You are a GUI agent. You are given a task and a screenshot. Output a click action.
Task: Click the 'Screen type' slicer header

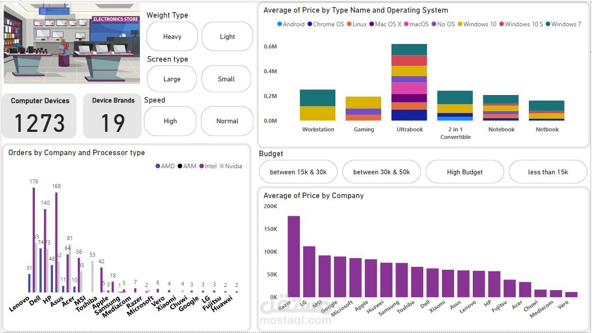[x=167, y=59]
